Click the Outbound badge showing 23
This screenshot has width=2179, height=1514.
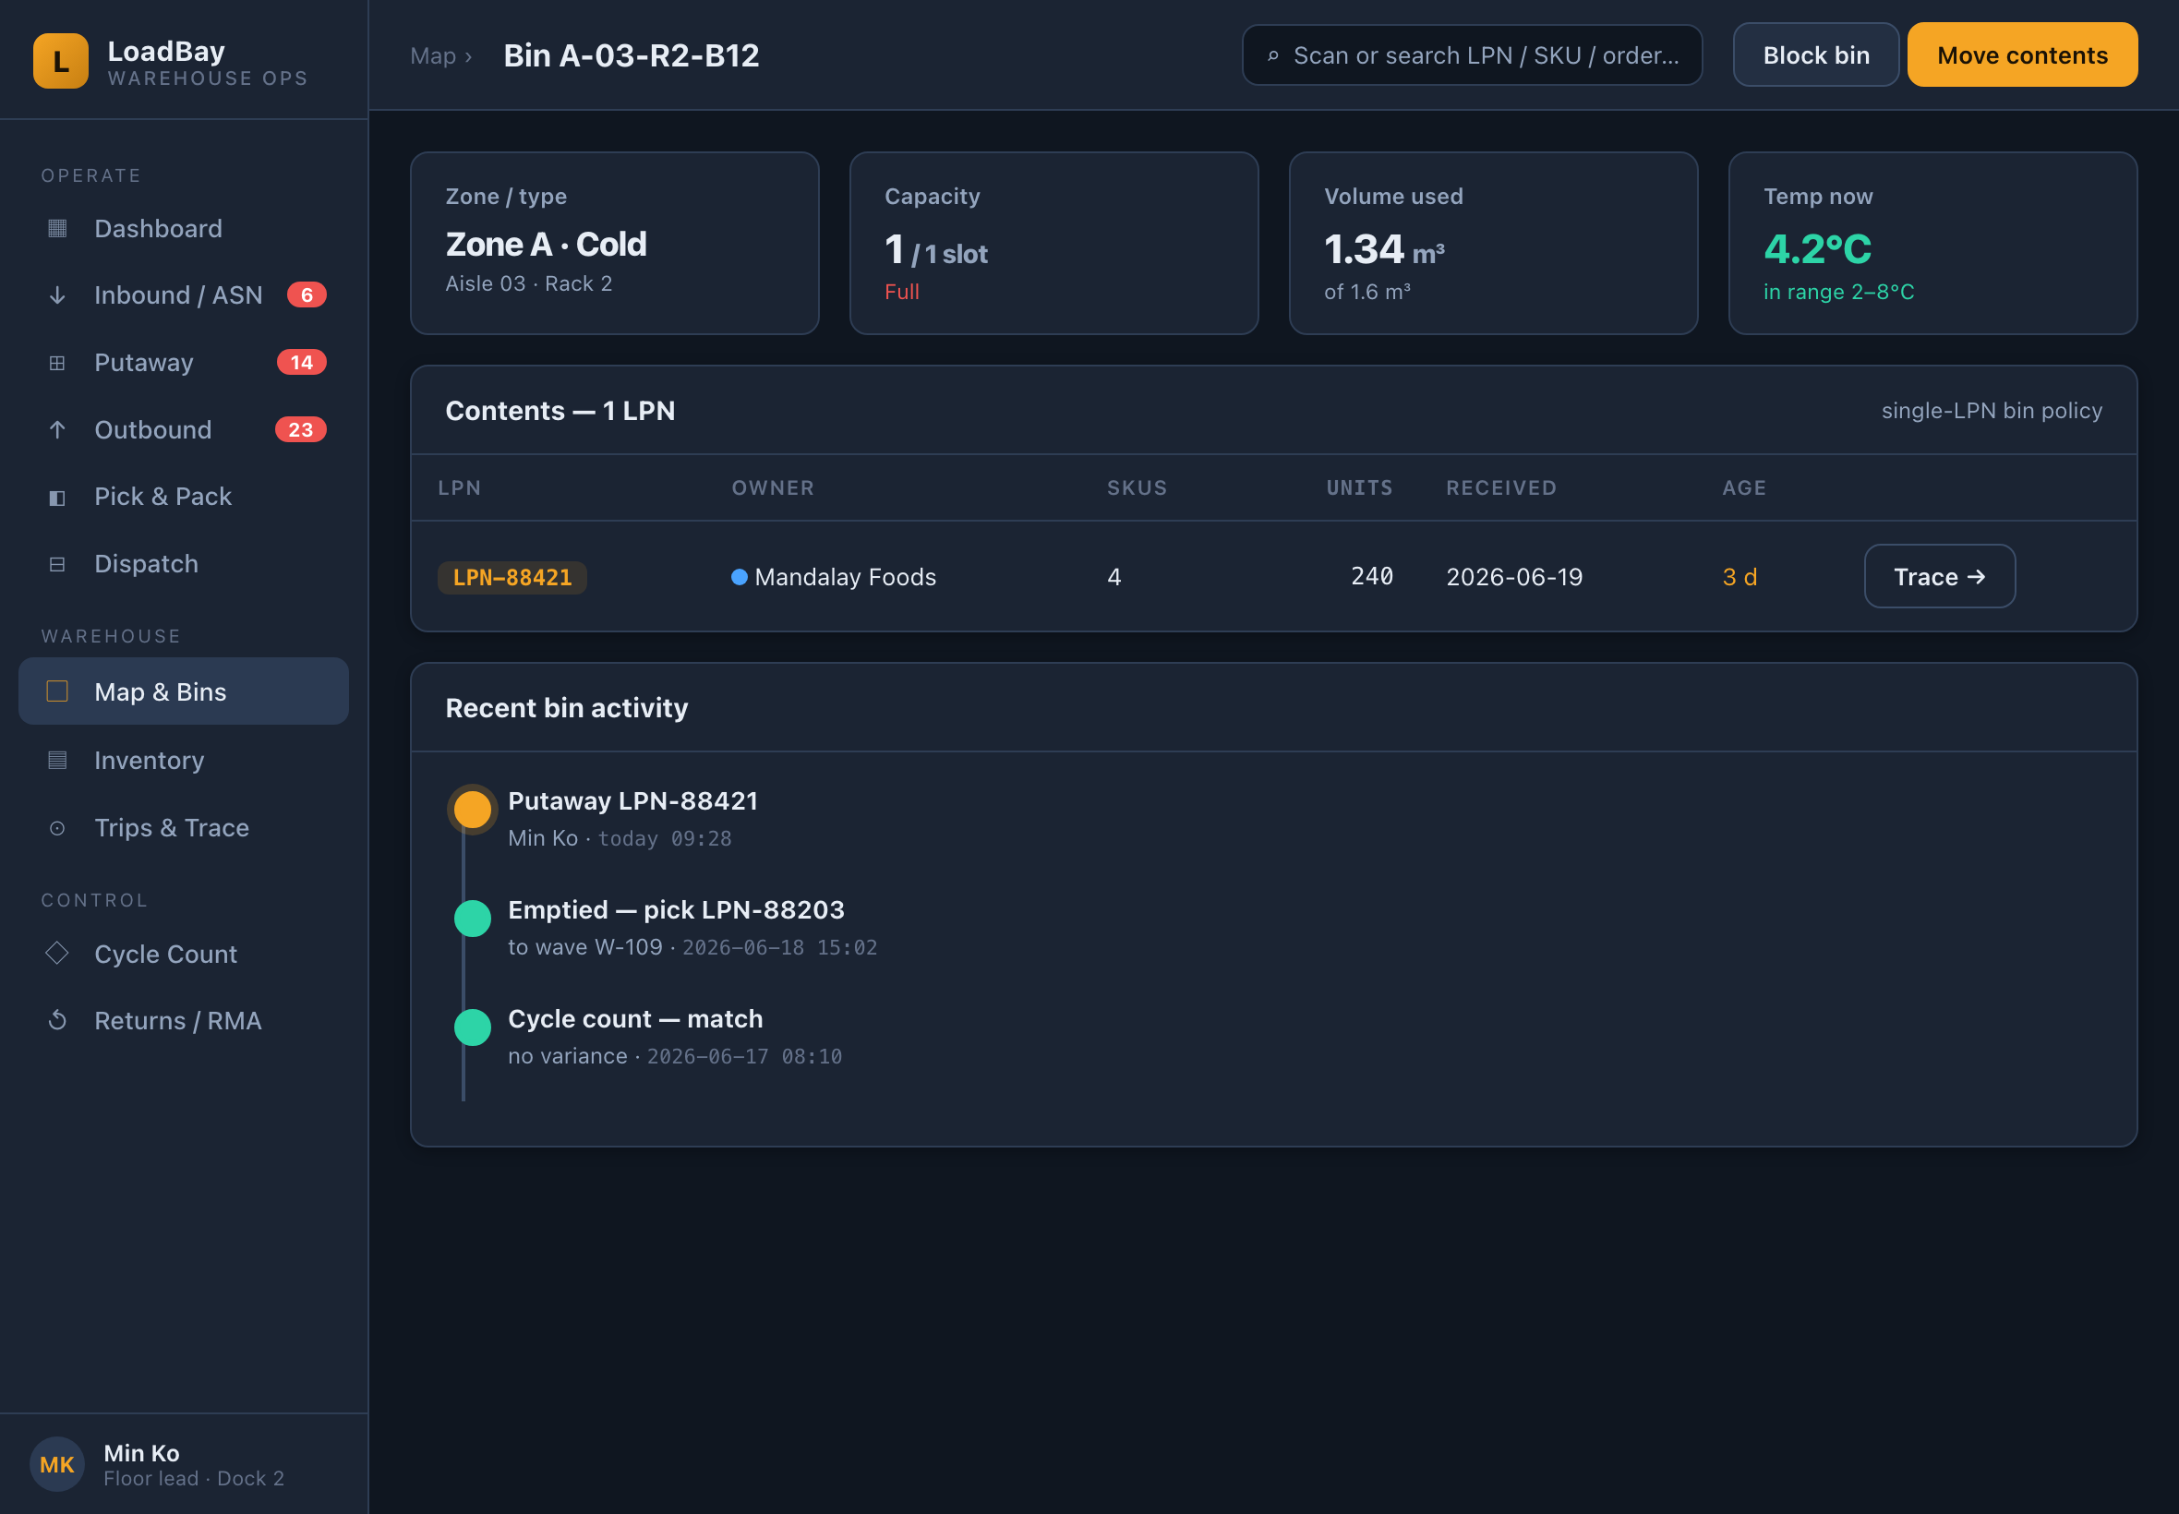tap(301, 429)
